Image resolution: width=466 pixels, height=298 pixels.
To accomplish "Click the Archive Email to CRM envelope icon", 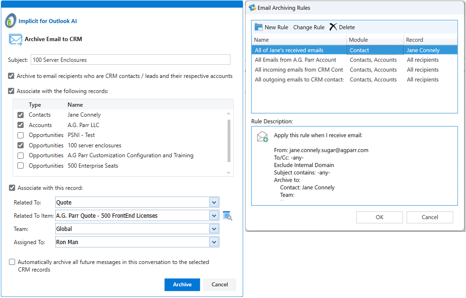I will point(16,40).
